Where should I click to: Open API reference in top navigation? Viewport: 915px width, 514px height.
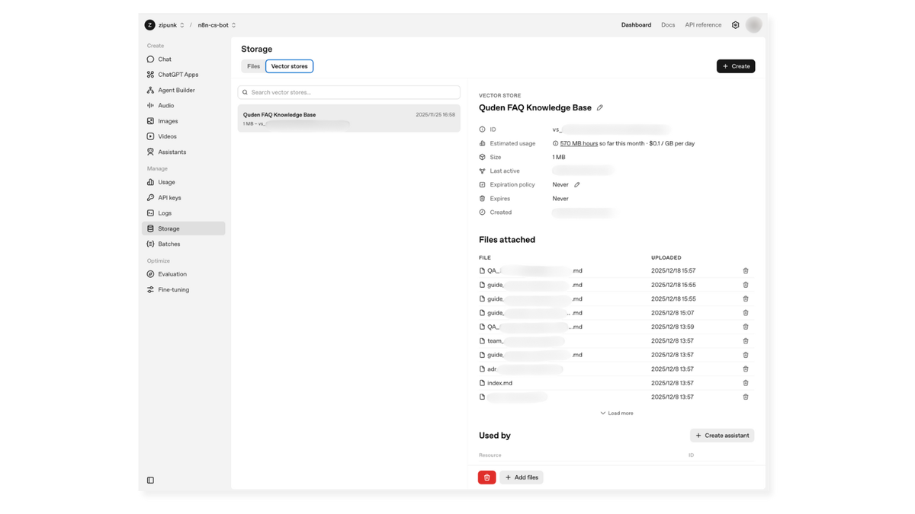pos(703,25)
